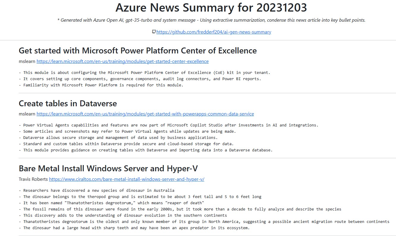
Task: Click 'Familiarity with Microsoft Power Platform is required'
Action: [x=101, y=85]
